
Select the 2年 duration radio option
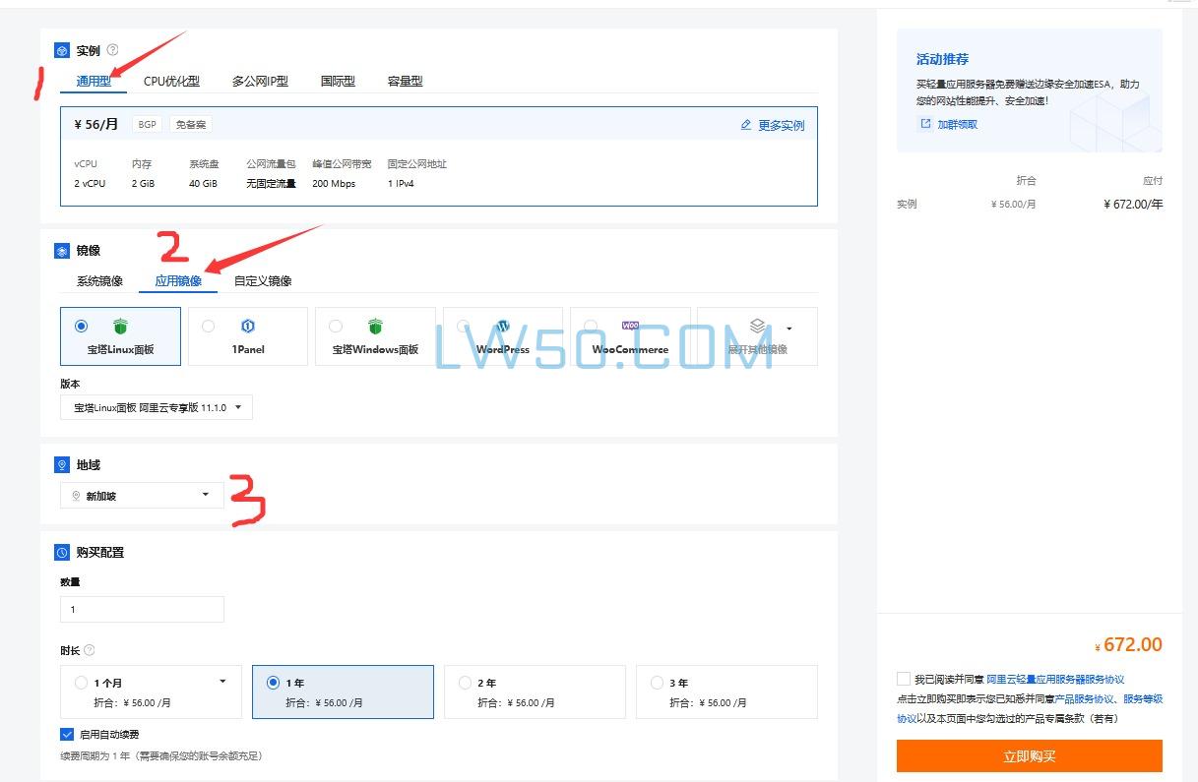(465, 682)
